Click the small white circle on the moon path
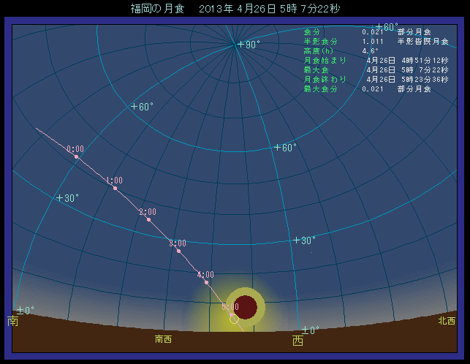Image resolution: width=470 pixels, height=364 pixels. tap(234, 319)
